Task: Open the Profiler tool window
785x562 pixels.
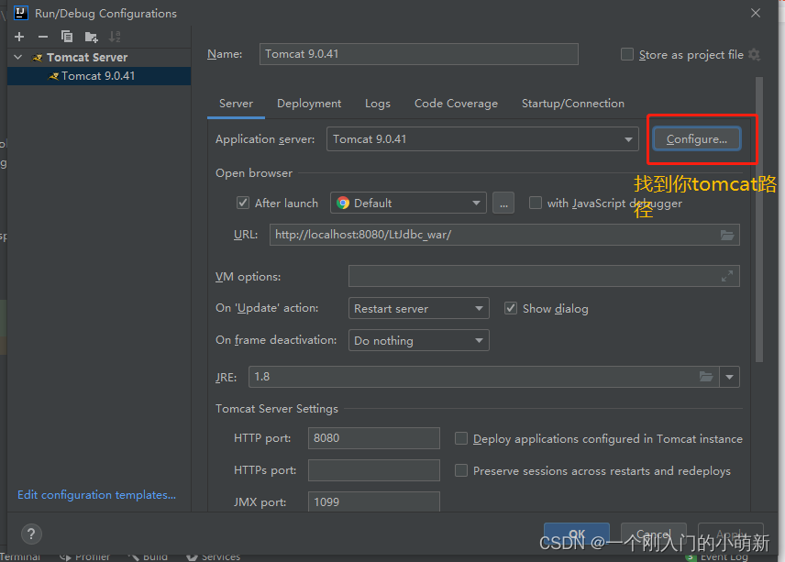Action: tap(85, 556)
